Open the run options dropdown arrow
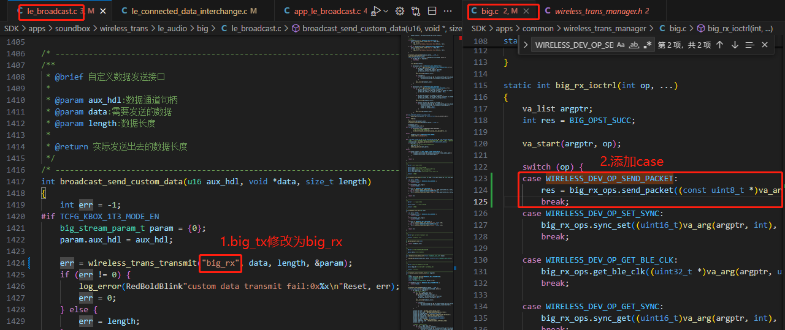The height and width of the screenshot is (330, 785). click(x=385, y=11)
